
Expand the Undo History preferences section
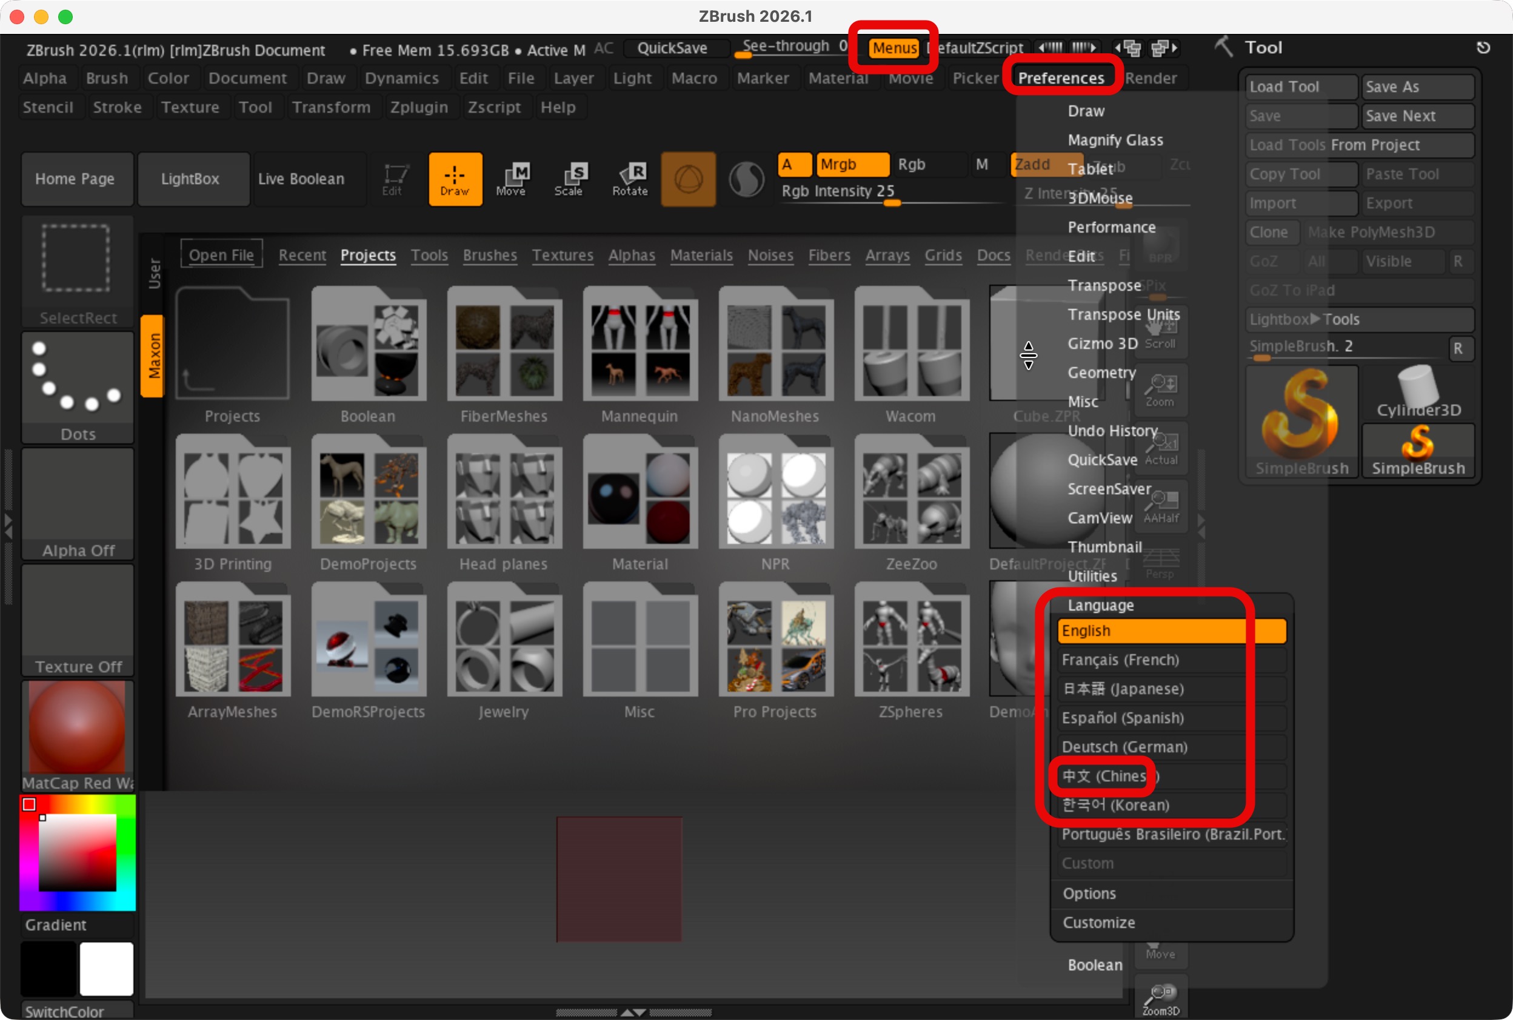1112,431
